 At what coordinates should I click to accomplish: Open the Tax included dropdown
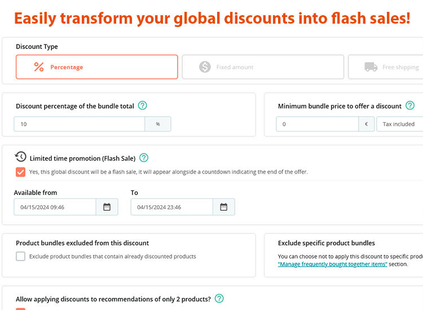[399, 124]
